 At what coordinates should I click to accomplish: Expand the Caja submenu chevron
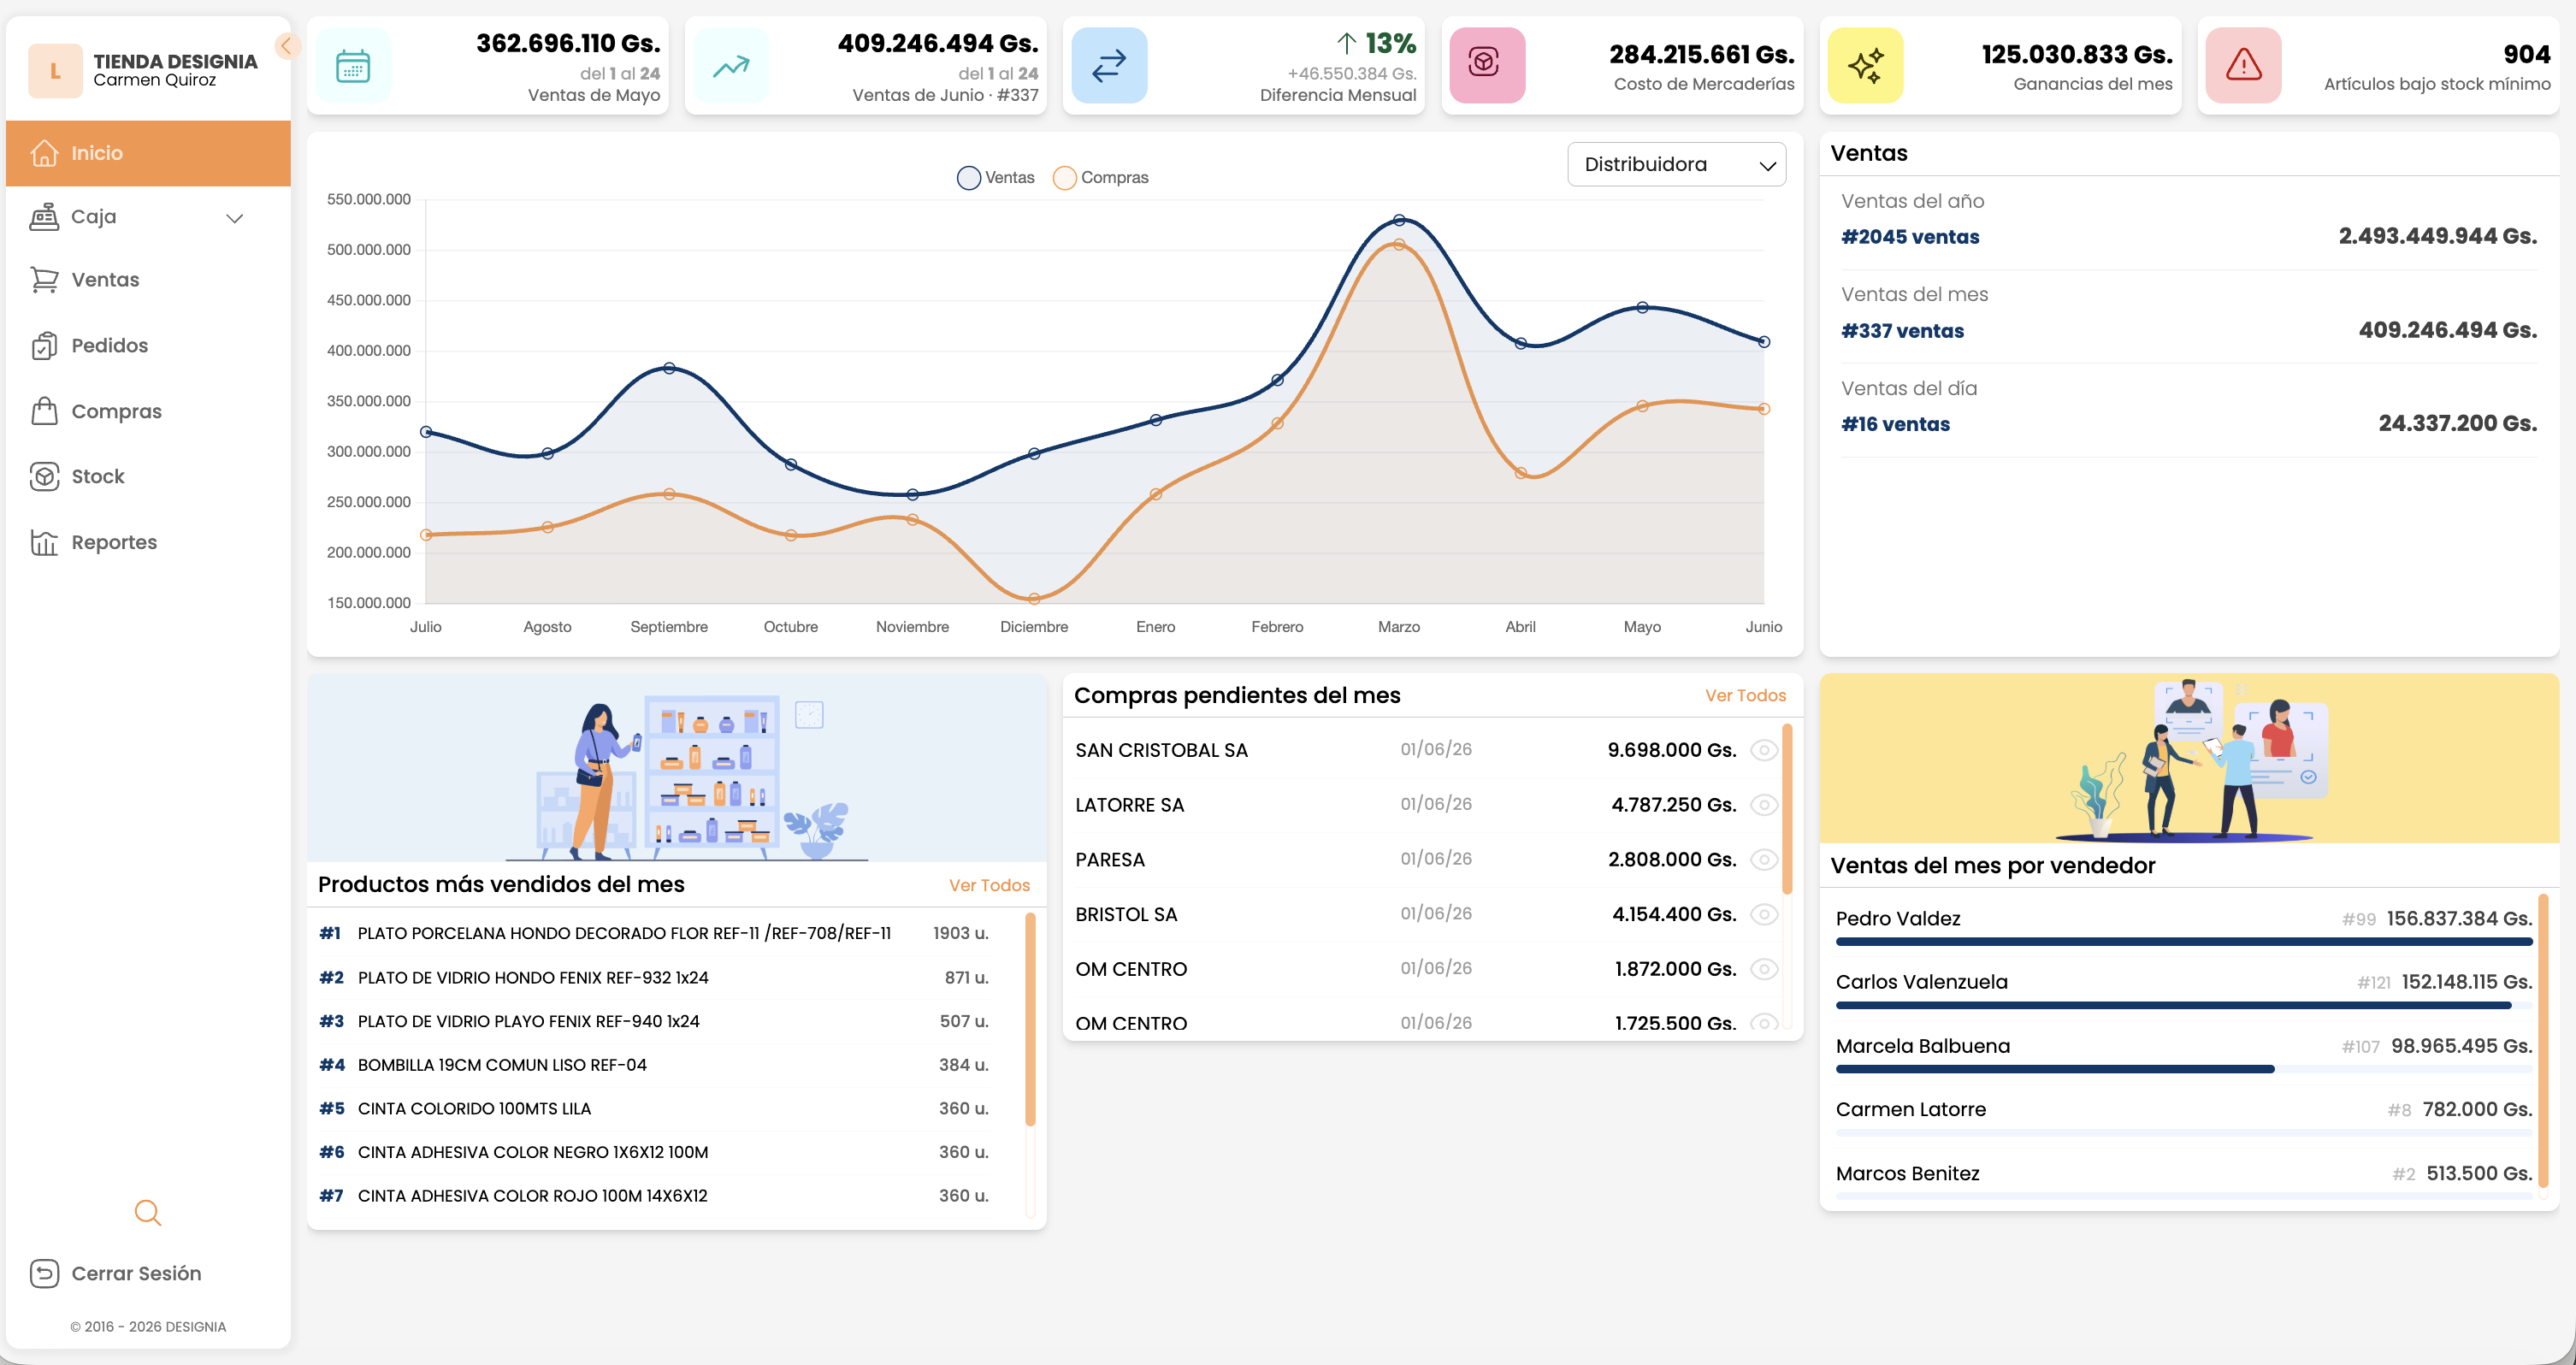pyautogui.click(x=235, y=218)
